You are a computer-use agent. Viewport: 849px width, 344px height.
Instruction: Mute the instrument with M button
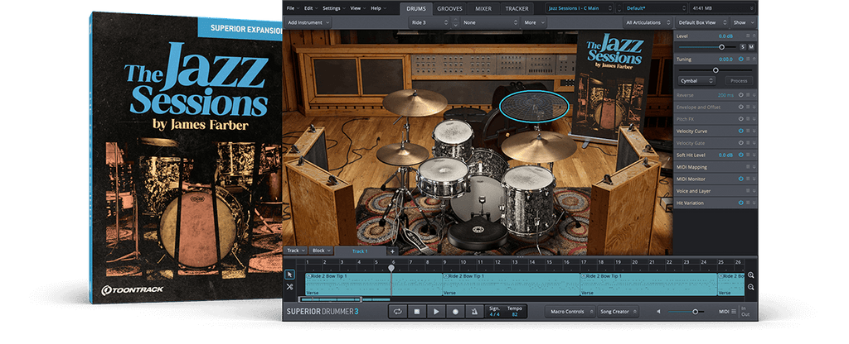[x=751, y=47]
